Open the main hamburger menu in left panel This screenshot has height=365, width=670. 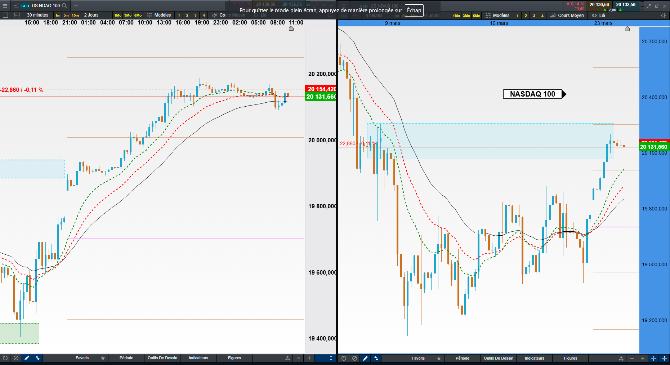point(5,6)
